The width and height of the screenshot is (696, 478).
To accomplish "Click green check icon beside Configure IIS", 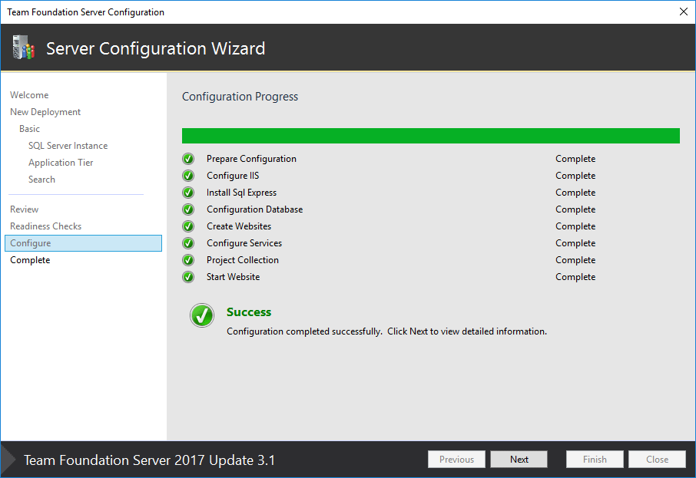I will point(188,176).
